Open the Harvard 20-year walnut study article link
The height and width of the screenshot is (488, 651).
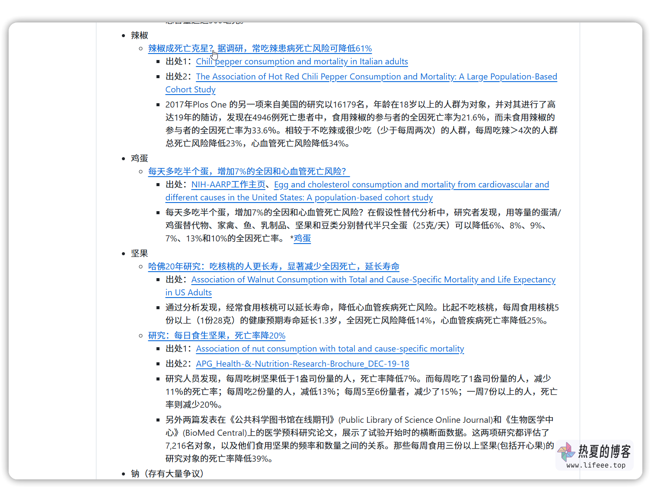[273, 266]
